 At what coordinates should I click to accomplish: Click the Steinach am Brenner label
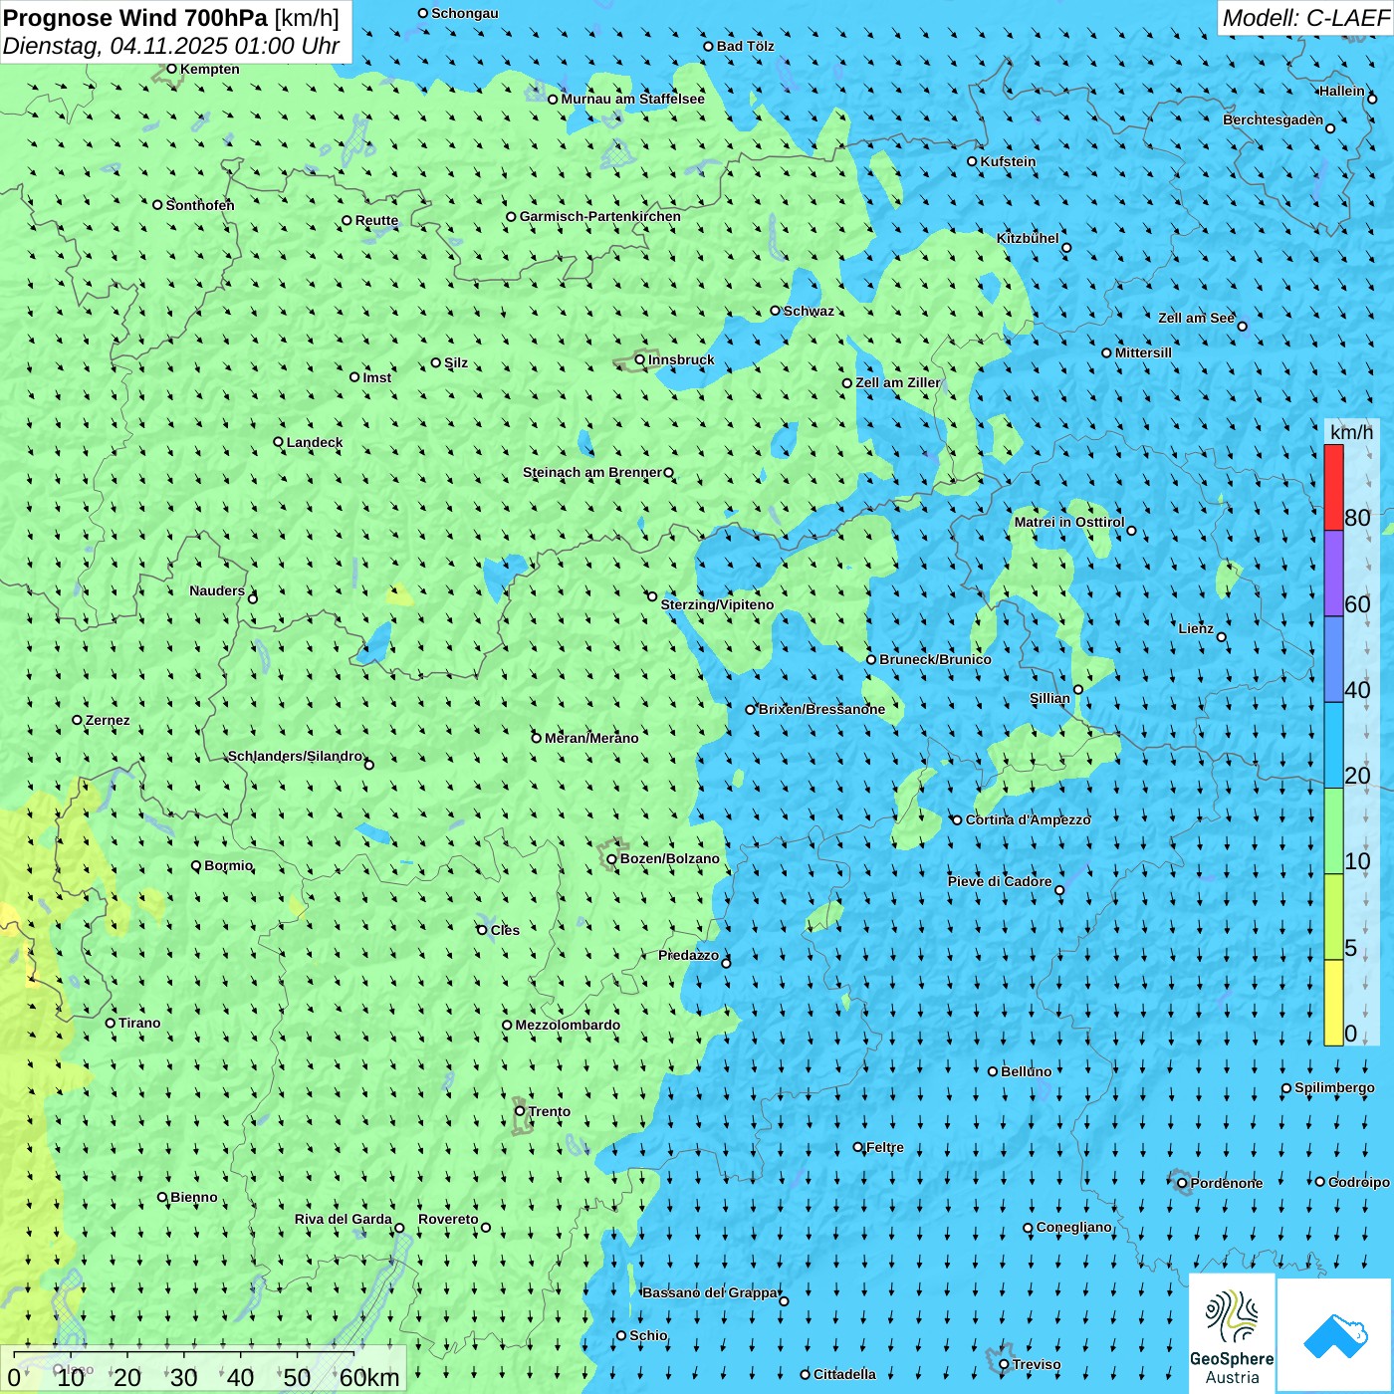point(592,472)
